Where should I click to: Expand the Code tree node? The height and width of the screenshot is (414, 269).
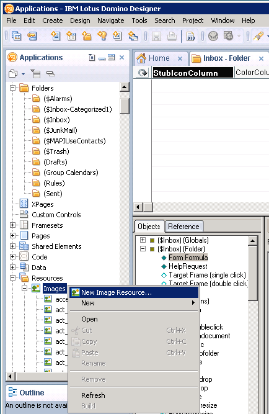point(12,256)
